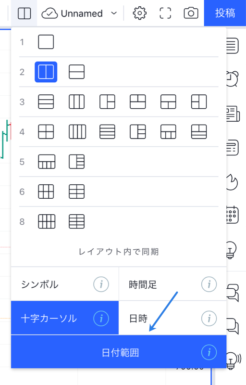Select four horizontal rows layout
246x385 pixels.
[x=107, y=132]
